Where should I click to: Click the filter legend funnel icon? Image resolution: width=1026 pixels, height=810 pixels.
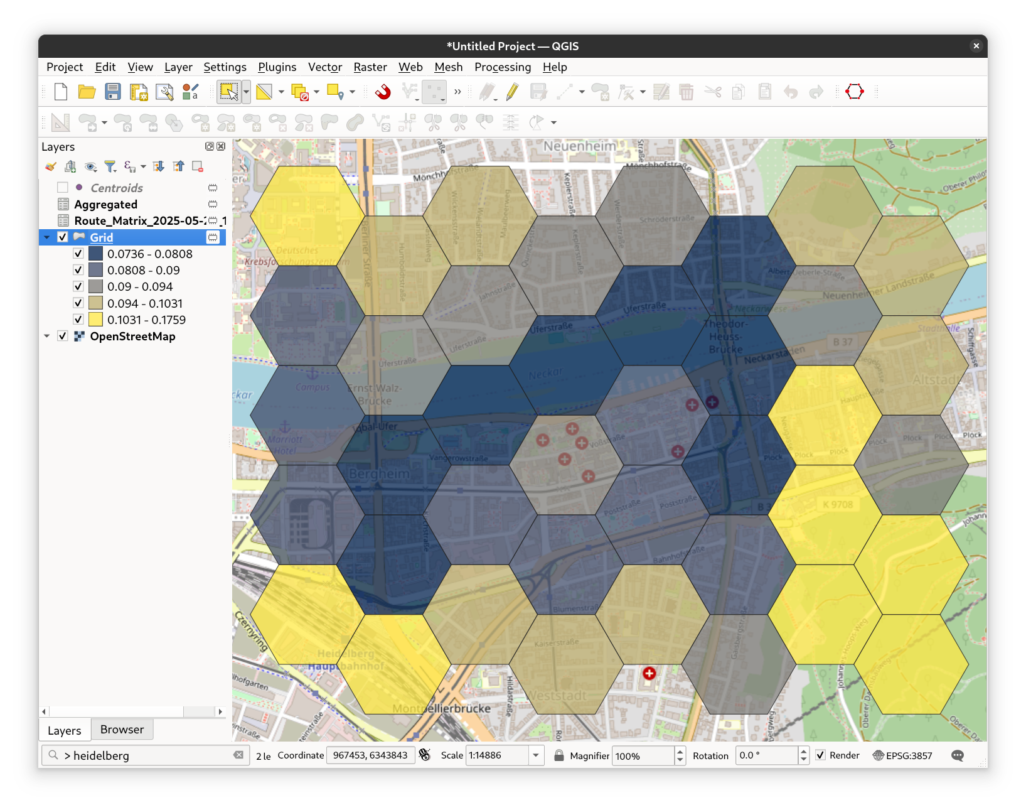(x=110, y=166)
